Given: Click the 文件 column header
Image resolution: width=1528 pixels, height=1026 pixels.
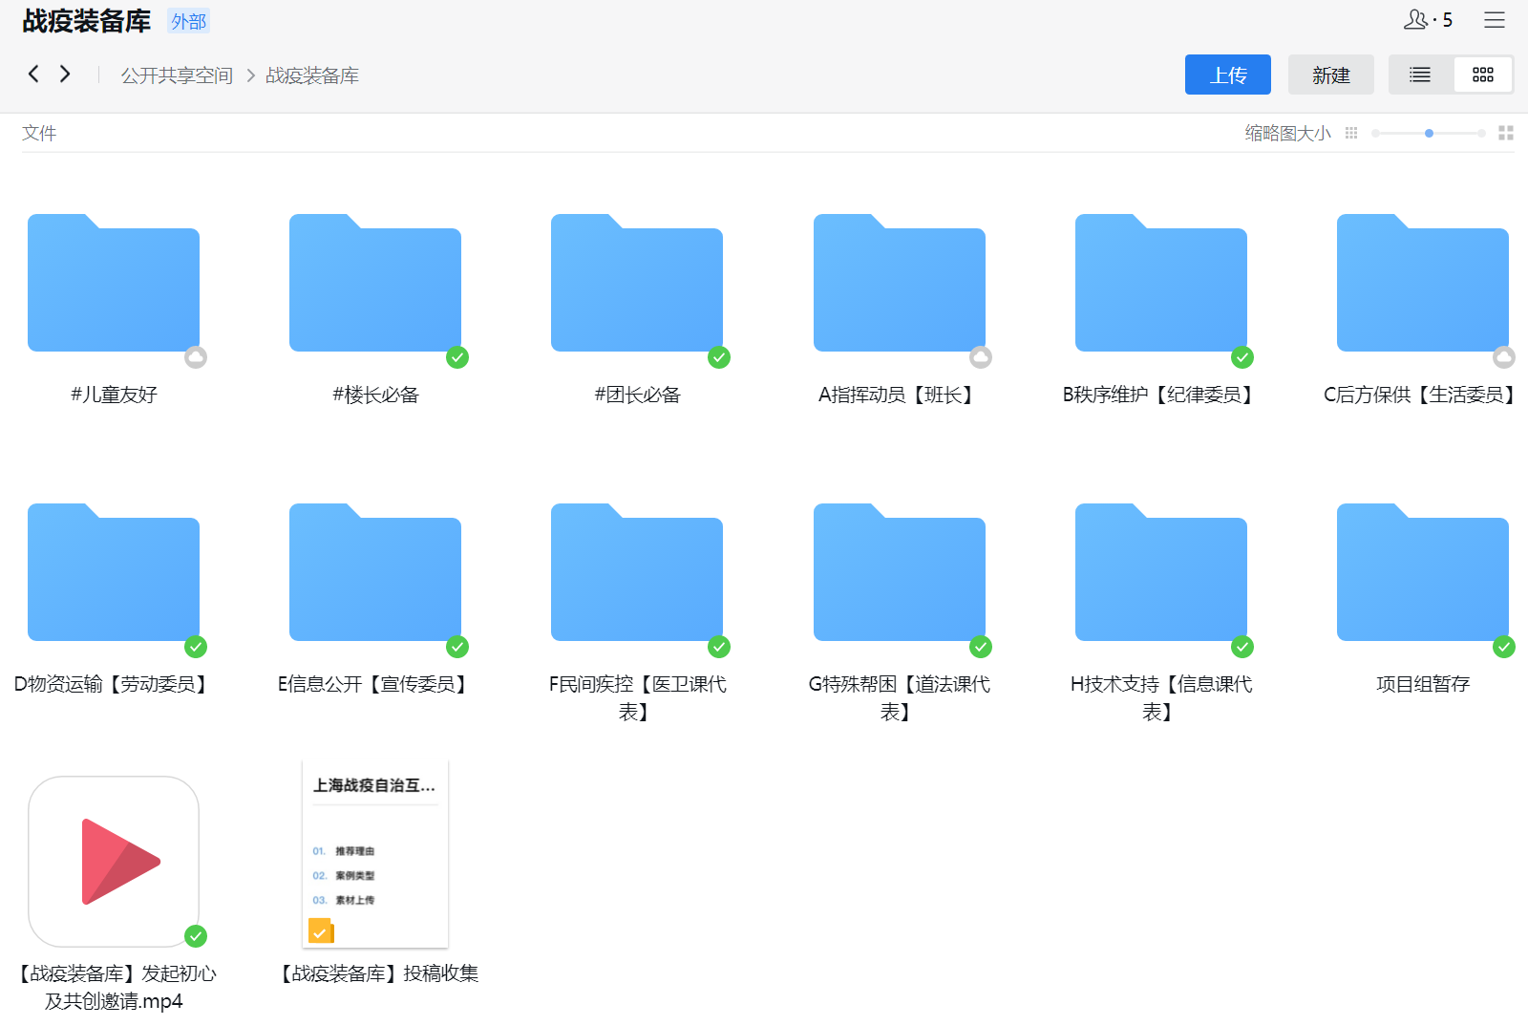Looking at the screenshot, I should click(39, 133).
